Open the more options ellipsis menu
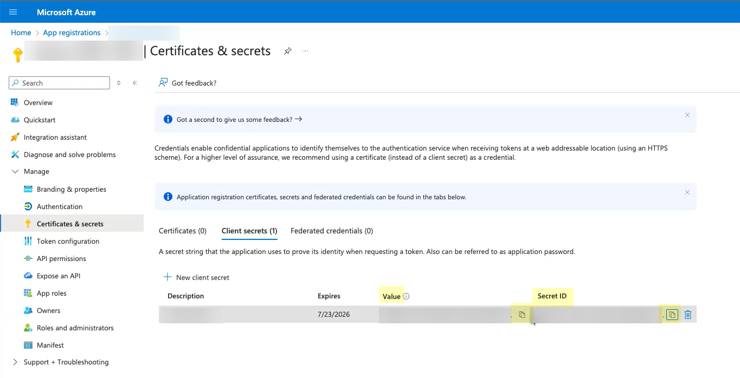 tap(305, 51)
